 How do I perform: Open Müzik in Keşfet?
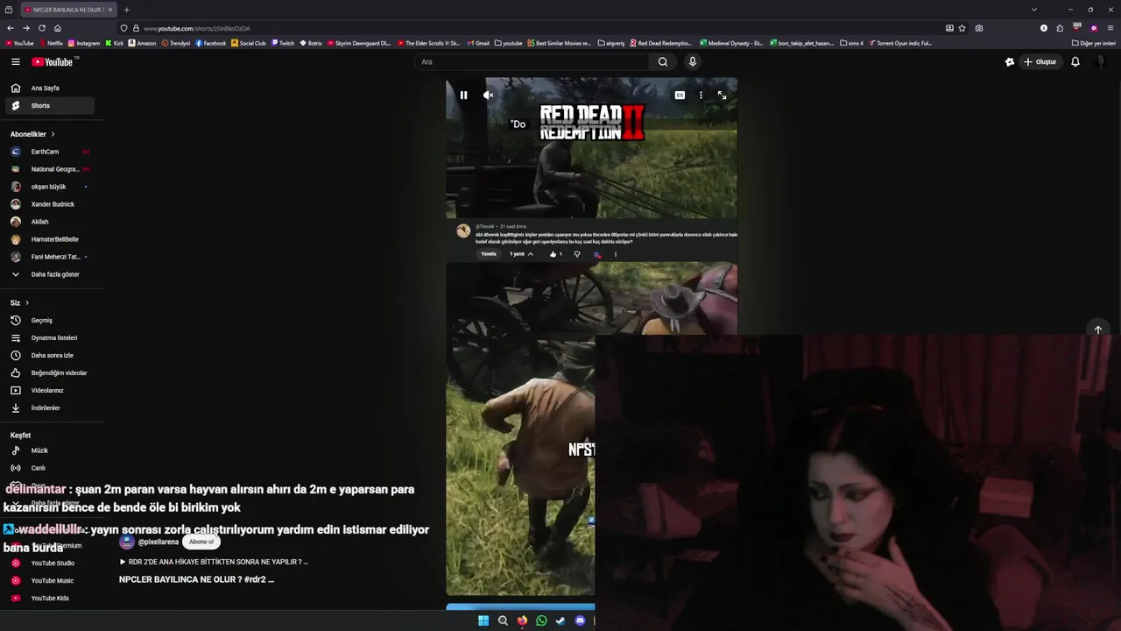point(49,450)
